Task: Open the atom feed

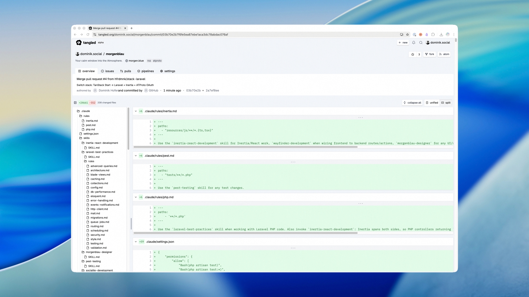Action: [x=444, y=54]
